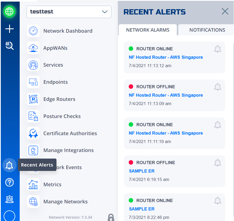Click the 7/3/2021 8:22:46 pm timestamp
This screenshot has height=221, width=234.
click(x=149, y=217)
